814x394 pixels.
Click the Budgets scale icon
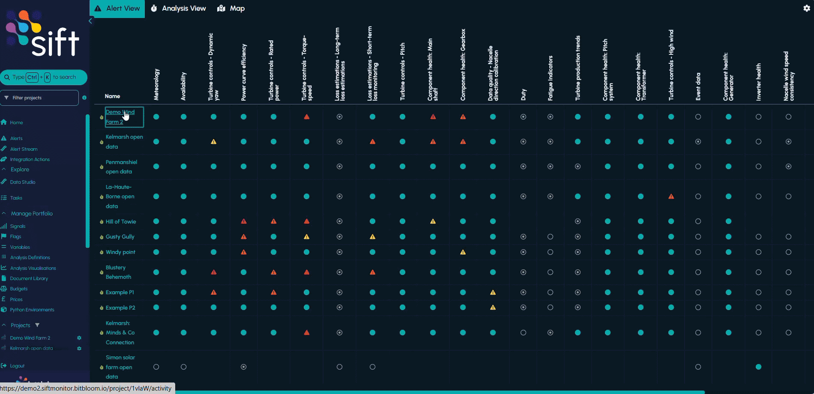[x=4, y=289]
